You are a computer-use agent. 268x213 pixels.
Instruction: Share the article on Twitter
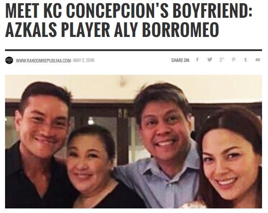click(x=210, y=60)
